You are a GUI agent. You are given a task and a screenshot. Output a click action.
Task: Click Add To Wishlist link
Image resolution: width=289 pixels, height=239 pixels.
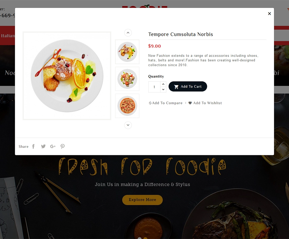(x=205, y=103)
